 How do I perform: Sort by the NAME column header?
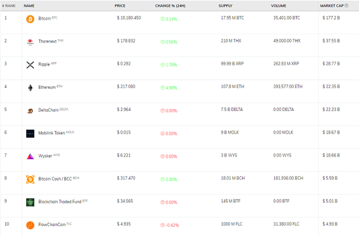coord(29,6)
